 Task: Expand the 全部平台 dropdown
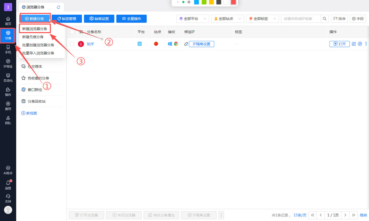pos(193,19)
